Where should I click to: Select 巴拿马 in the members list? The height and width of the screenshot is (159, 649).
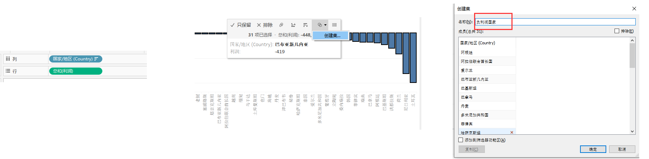(x=487, y=97)
